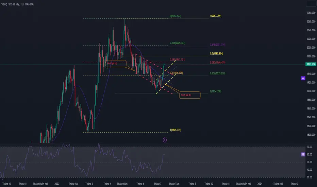Click the 1900.000 price axis label
The width and height of the screenshot is (317, 187).
pyautogui.click(x=311, y=91)
